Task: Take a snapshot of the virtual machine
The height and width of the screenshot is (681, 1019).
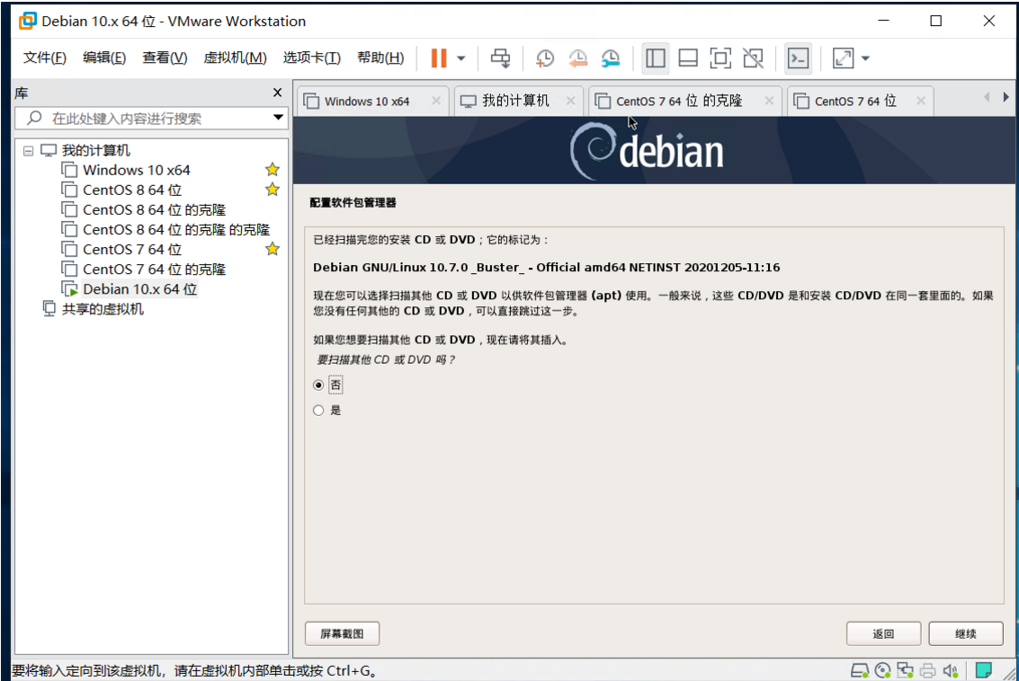Action: point(544,57)
